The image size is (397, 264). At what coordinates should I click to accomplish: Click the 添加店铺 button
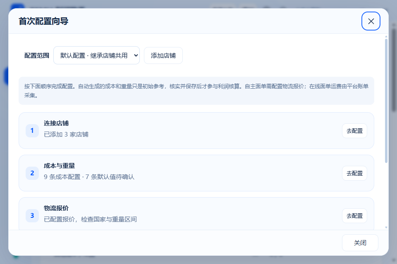[x=163, y=56]
